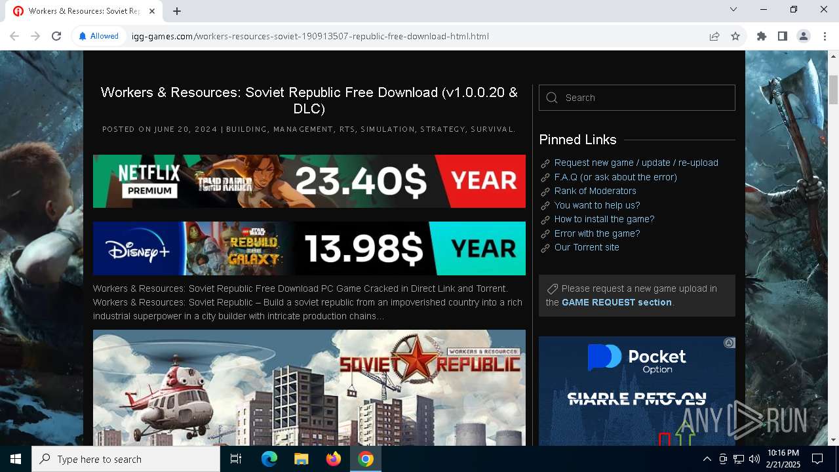This screenshot has height=472, width=839.
Task: Open the clock showing 10:16 PM
Action: [x=783, y=459]
